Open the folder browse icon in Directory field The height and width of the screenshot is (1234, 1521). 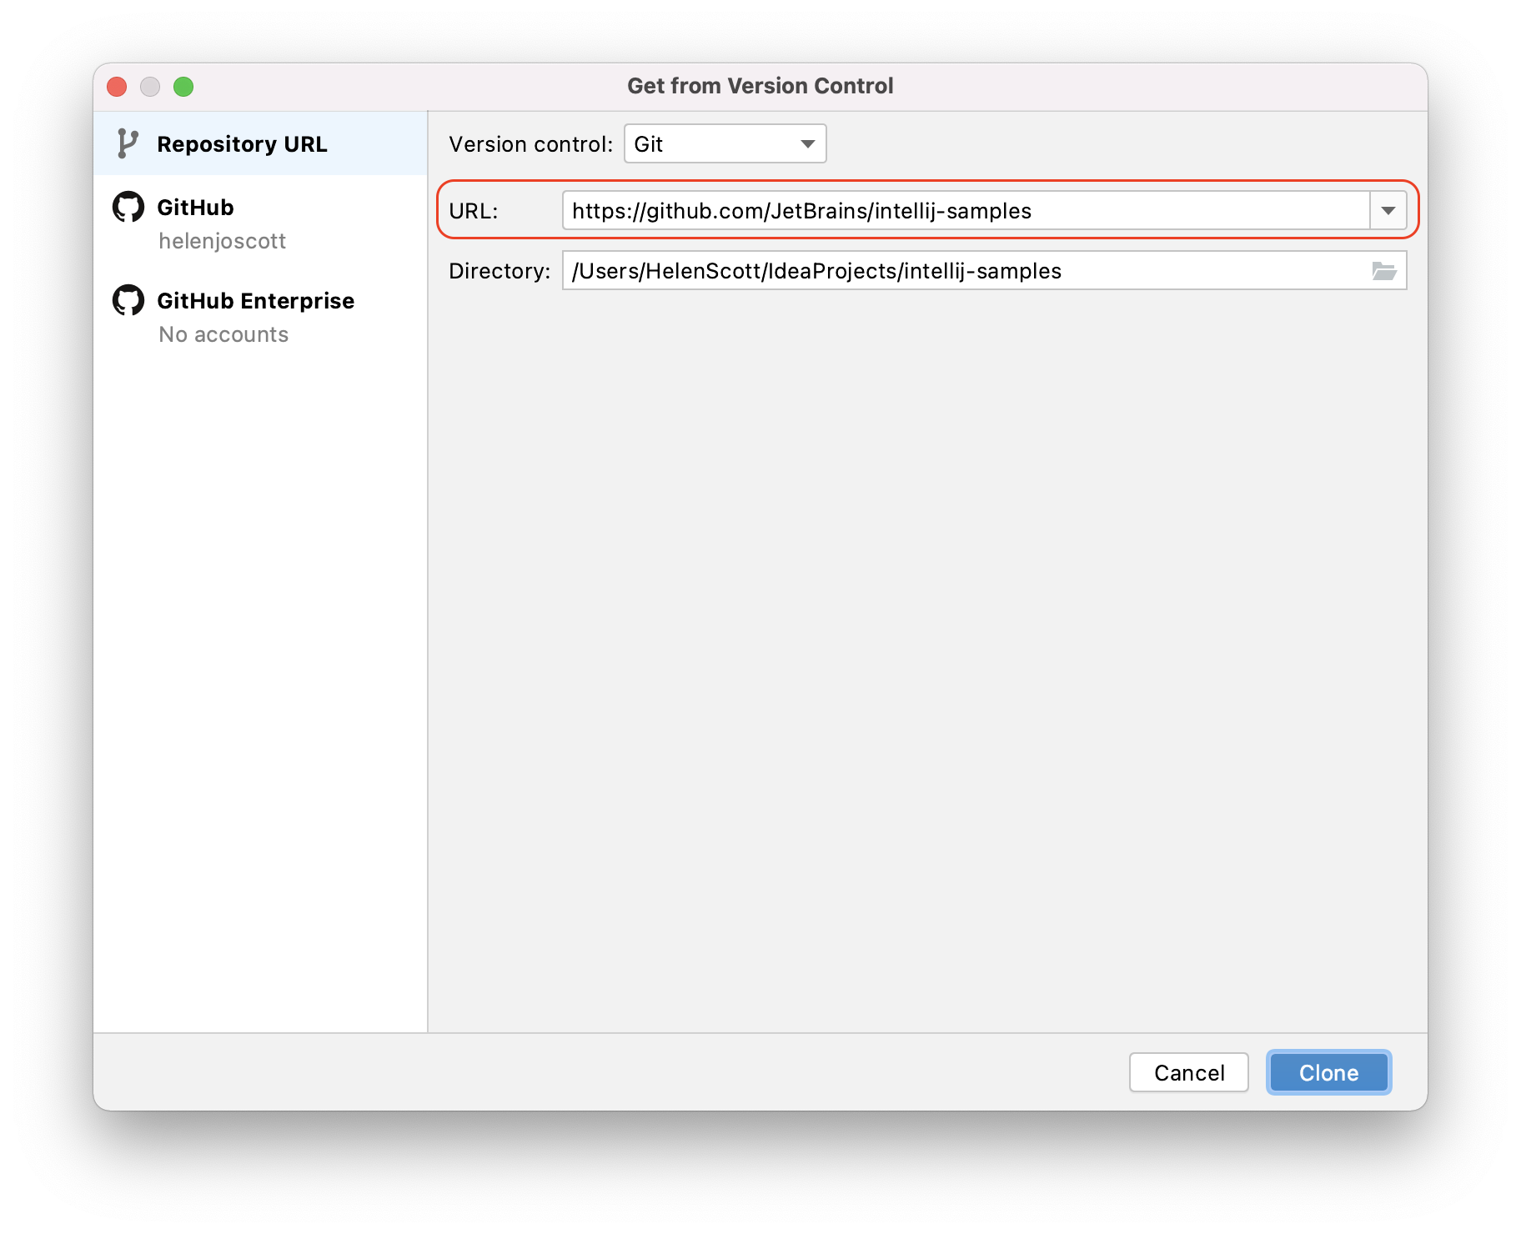point(1384,271)
